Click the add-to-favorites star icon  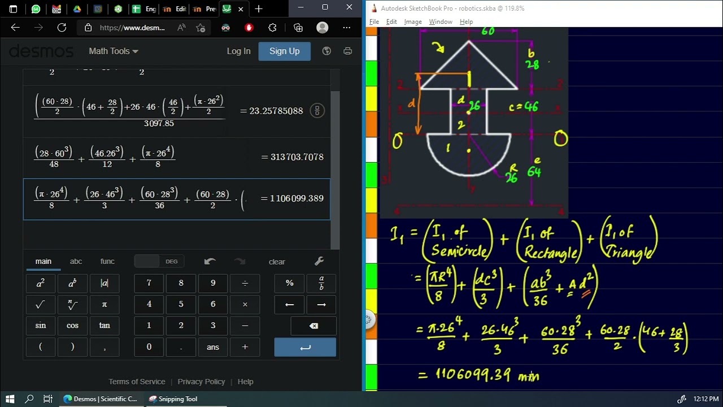[x=201, y=27]
